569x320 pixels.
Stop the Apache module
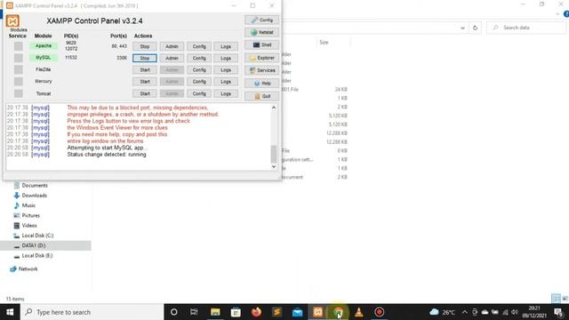click(x=145, y=46)
